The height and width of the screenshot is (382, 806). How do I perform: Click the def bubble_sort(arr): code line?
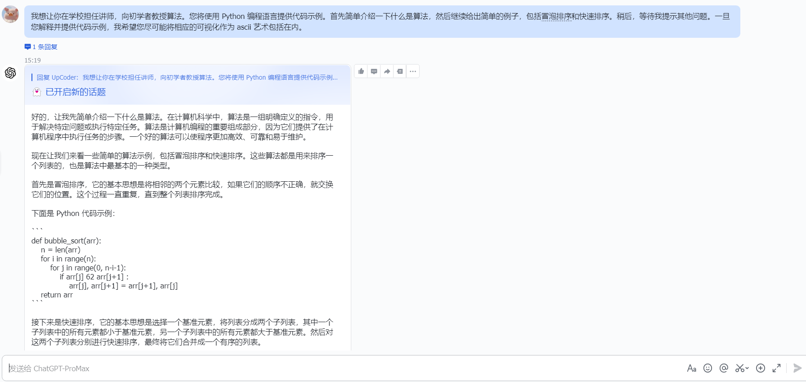pyautogui.click(x=66, y=241)
